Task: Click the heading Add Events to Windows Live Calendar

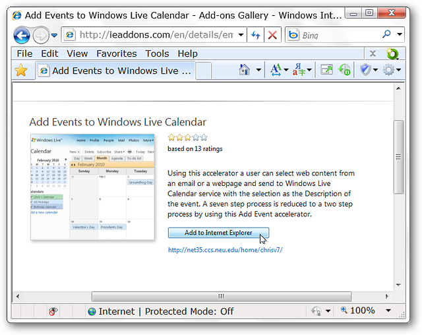Action: tap(117, 122)
